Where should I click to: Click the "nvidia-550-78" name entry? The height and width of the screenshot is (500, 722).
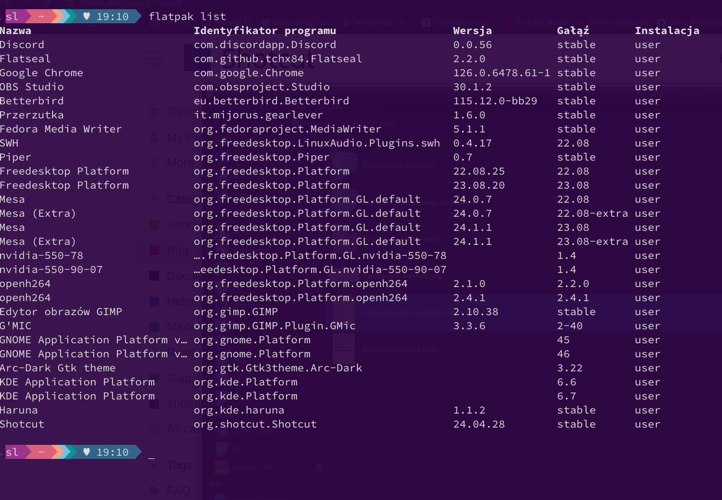pyautogui.click(x=41, y=256)
